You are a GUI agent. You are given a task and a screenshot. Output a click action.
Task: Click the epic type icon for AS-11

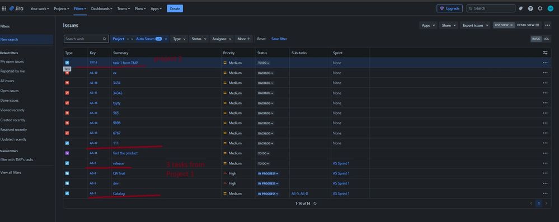67,153
